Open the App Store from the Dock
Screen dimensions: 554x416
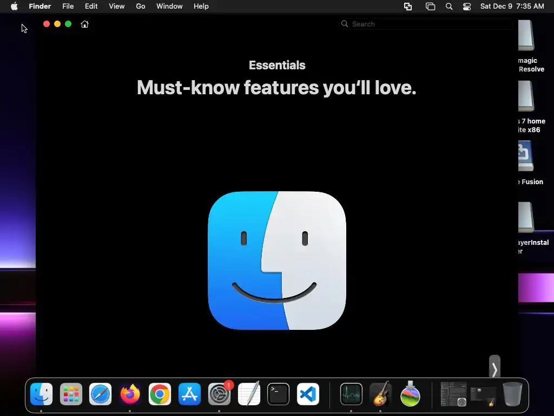[190, 394]
